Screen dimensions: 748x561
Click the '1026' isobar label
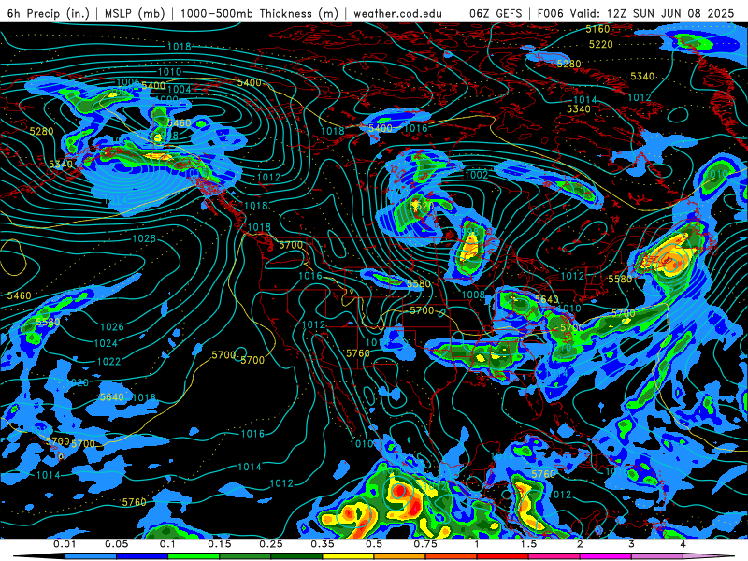(112, 326)
